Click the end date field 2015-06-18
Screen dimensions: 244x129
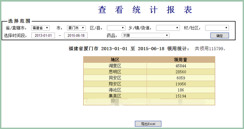point(76,35)
